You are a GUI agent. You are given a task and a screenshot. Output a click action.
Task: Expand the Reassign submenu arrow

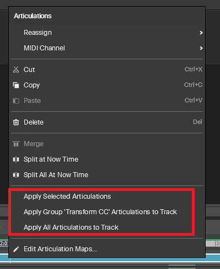tap(201, 33)
